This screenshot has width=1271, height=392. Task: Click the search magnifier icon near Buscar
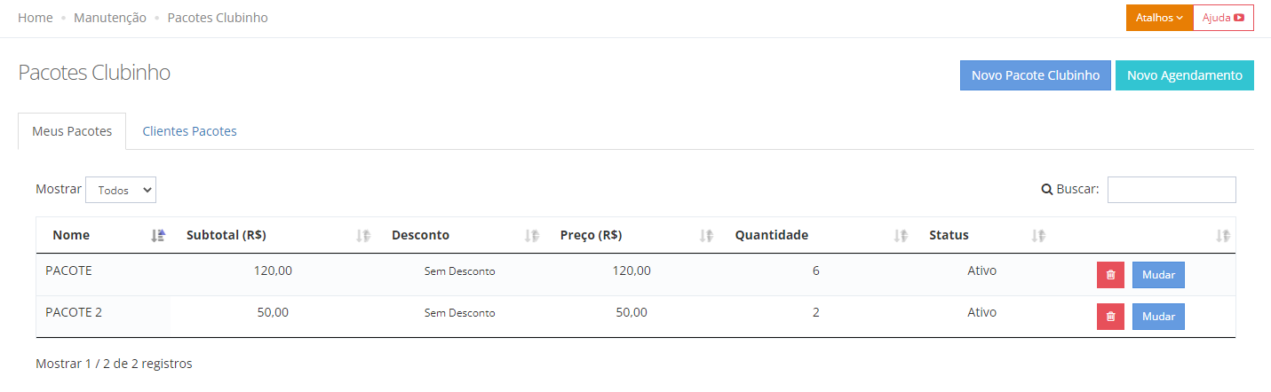(x=1046, y=189)
